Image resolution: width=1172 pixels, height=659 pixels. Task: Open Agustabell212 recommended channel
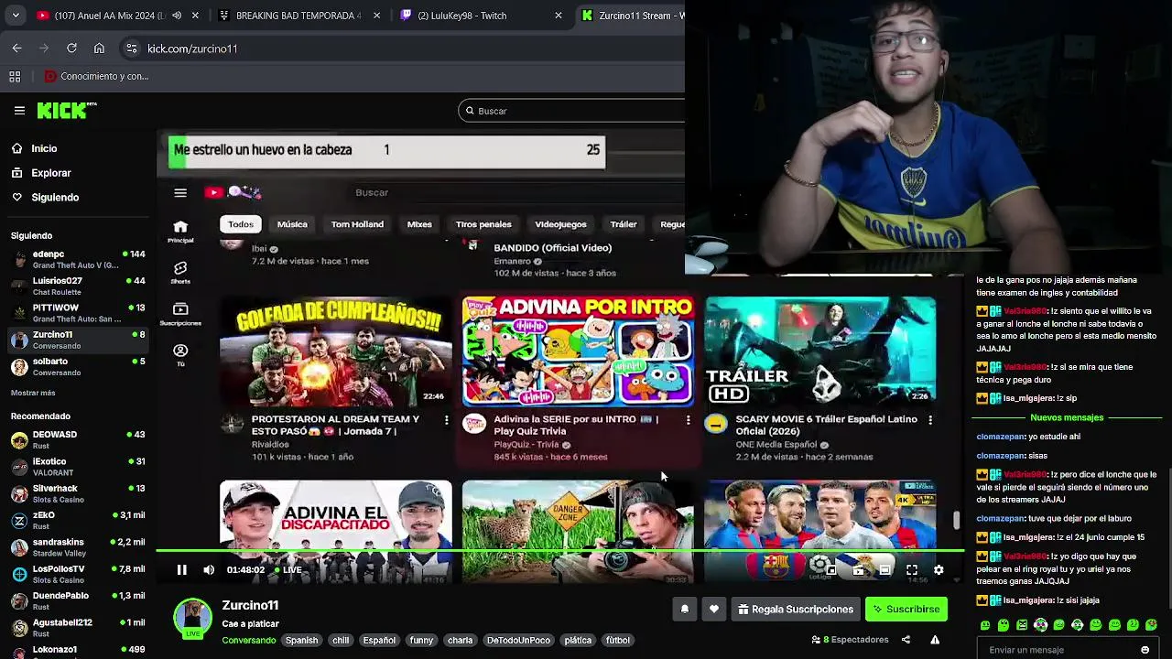(78, 628)
